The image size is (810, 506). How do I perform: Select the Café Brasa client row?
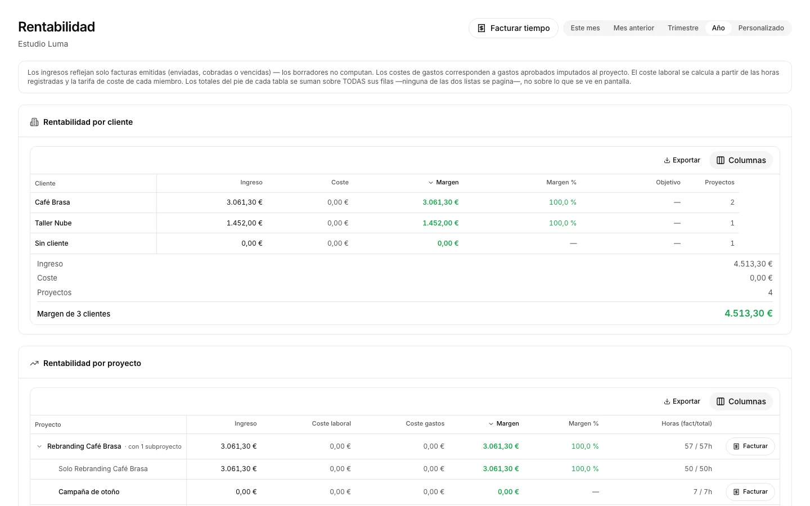[x=385, y=202]
